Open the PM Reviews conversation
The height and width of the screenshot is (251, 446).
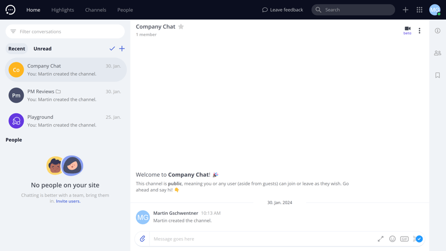pos(66,95)
